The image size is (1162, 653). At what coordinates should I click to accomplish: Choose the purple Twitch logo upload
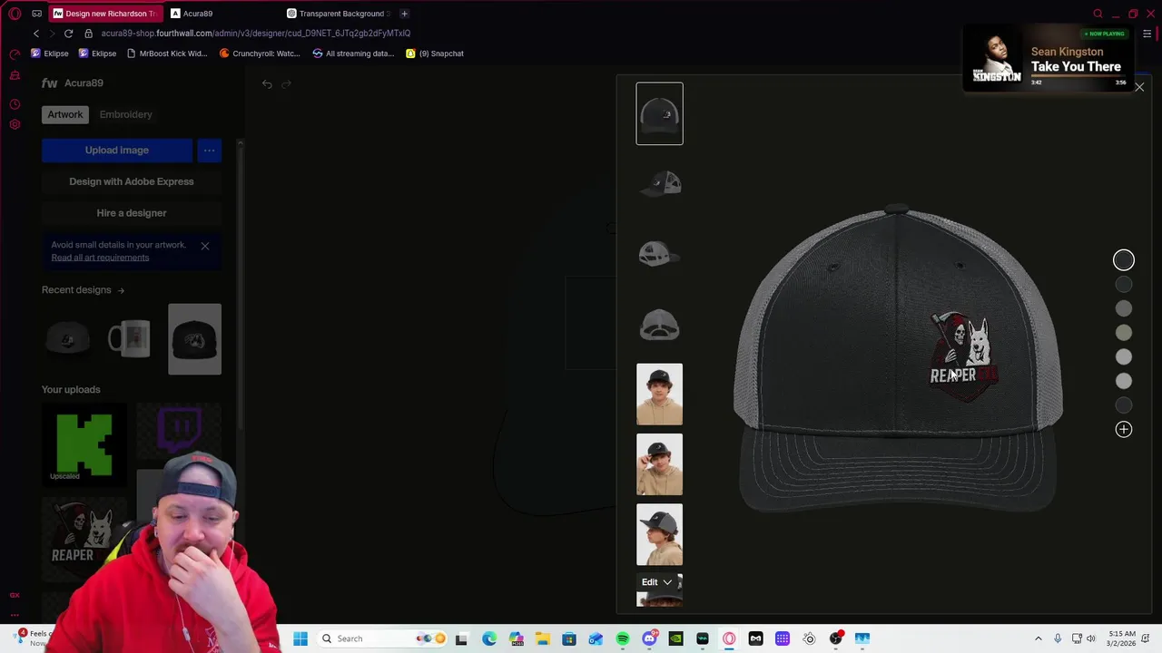point(179,432)
